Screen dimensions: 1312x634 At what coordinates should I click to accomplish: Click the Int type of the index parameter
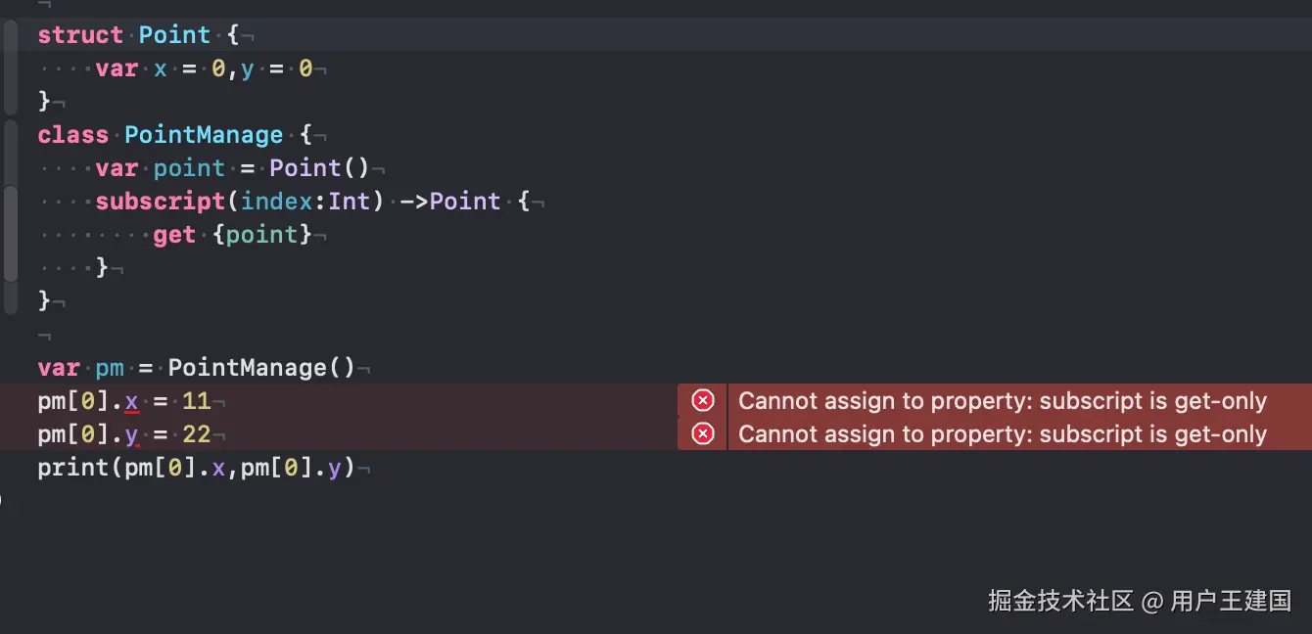pyautogui.click(x=349, y=202)
